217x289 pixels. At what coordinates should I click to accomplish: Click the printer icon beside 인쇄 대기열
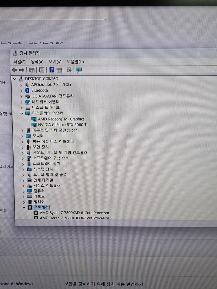pyautogui.click(x=29, y=180)
